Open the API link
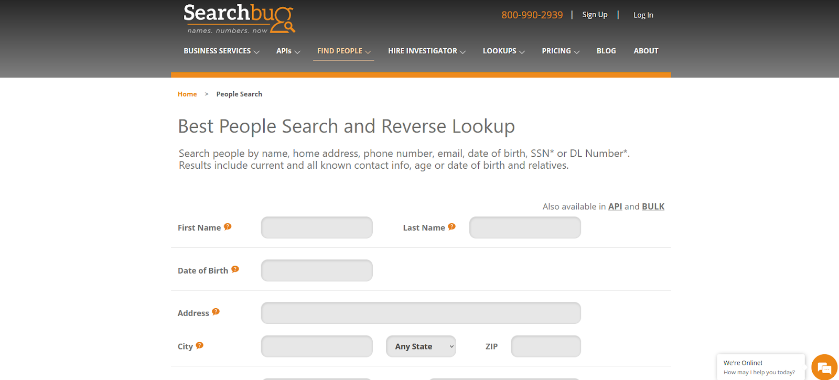Screen dimensions: 839x380 615,207
